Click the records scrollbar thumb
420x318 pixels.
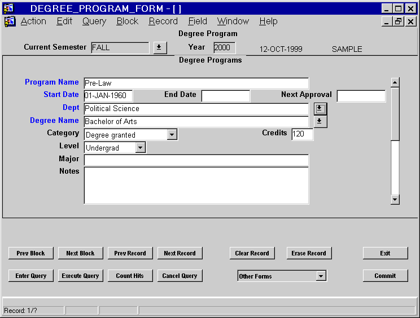pos(395,114)
